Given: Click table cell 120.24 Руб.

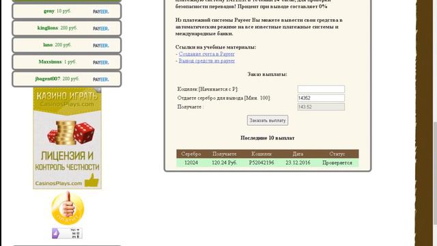Looking at the screenshot, I should [225, 163].
